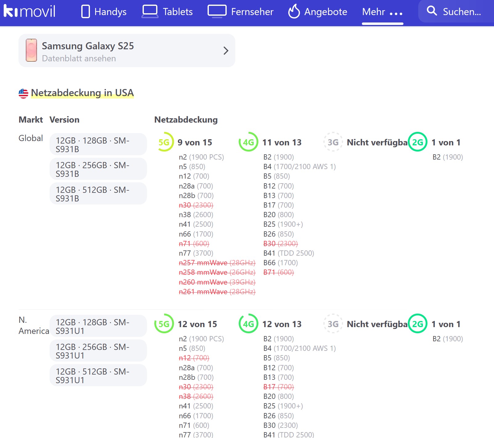Select 12GB 512GB SM-S931B version
The height and width of the screenshot is (438, 494).
98,193
